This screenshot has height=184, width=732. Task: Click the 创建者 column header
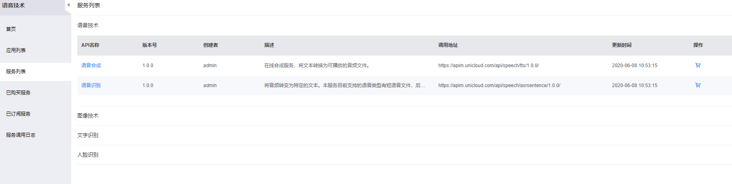click(211, 45)
